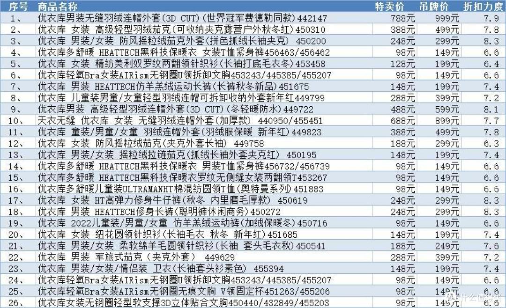The height and width of the screenshot is (308, 506).
Task: Click the 688元 sale price cell
Action: point(403,121)
